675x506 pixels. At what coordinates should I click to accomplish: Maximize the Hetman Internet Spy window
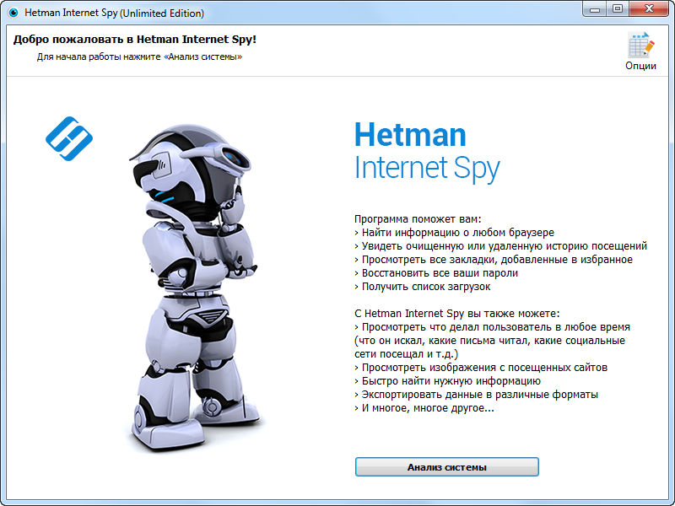point(618,10)
